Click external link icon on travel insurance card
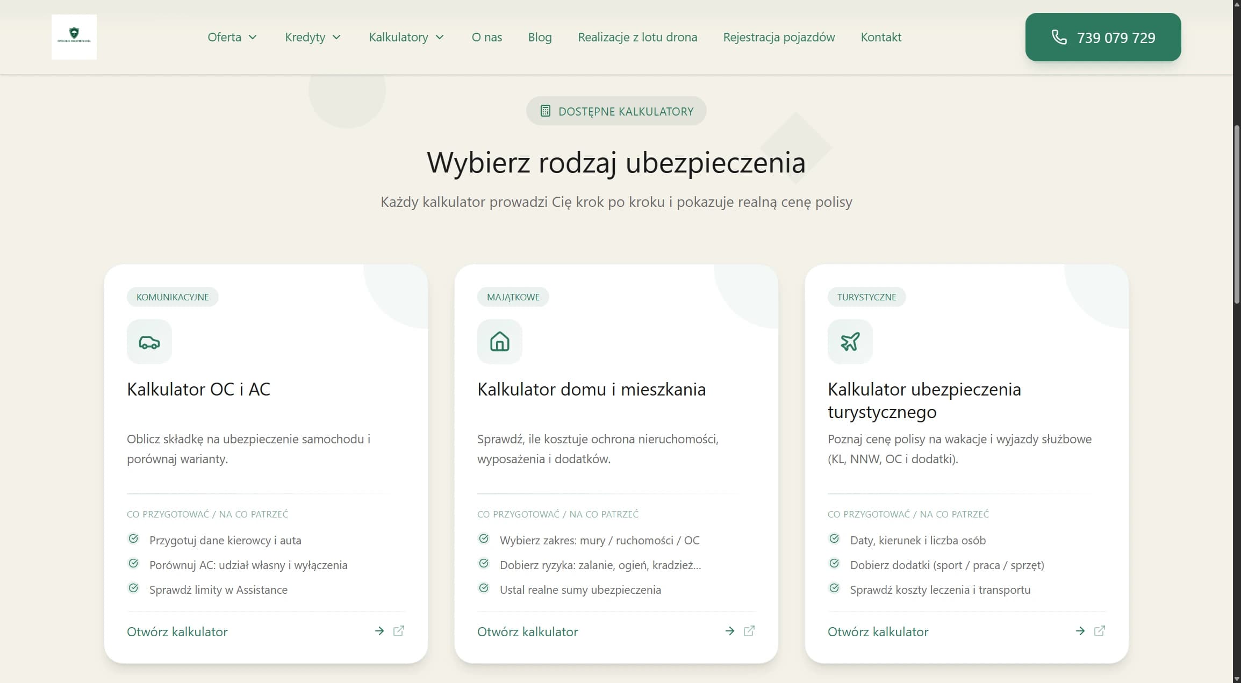 (1100, 631)
